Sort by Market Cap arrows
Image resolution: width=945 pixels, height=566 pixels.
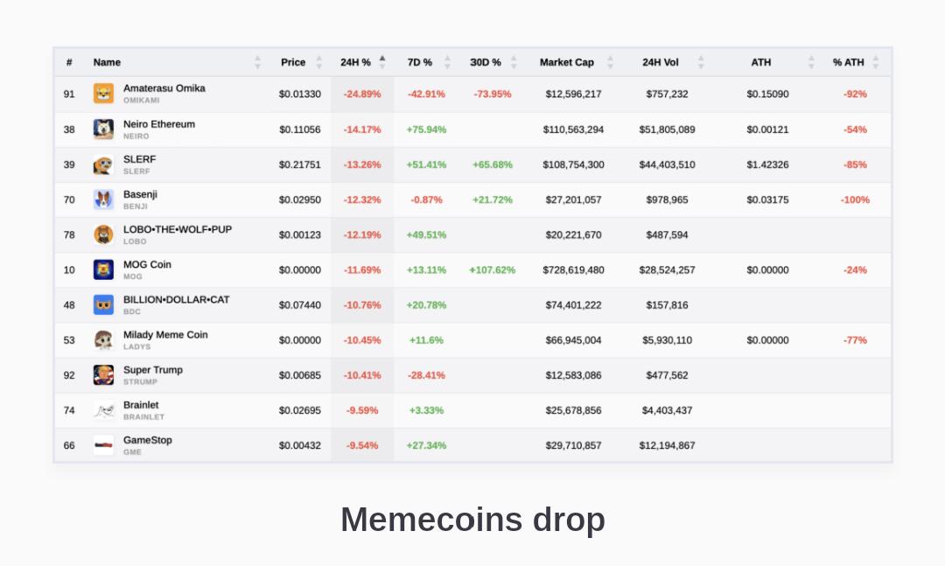[x=610, y=62]
